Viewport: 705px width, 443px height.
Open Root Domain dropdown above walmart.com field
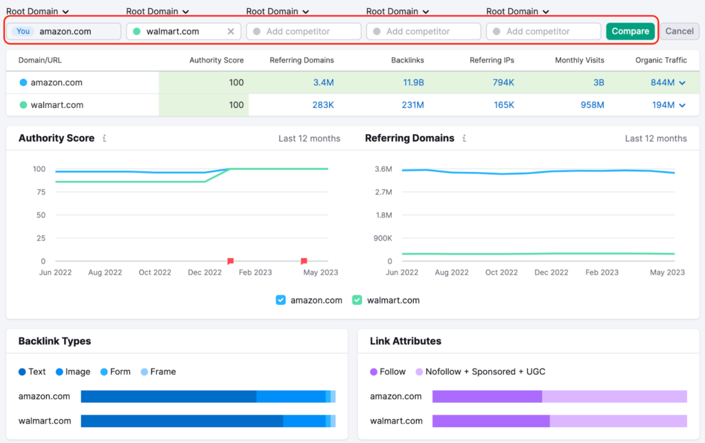(158, 11)
